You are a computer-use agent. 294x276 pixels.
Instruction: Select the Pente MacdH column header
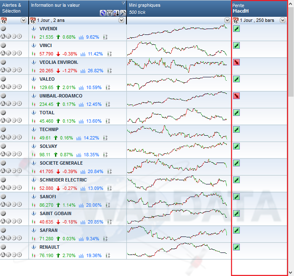click(260, 8)
